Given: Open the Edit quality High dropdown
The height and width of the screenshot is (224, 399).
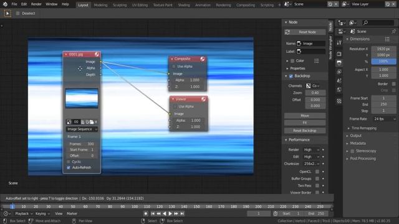Looking at the screenshot, I should (x=311, y=157).
